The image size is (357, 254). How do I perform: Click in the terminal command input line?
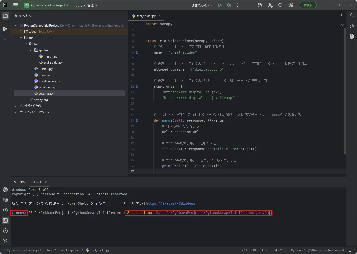coord(198,213)
